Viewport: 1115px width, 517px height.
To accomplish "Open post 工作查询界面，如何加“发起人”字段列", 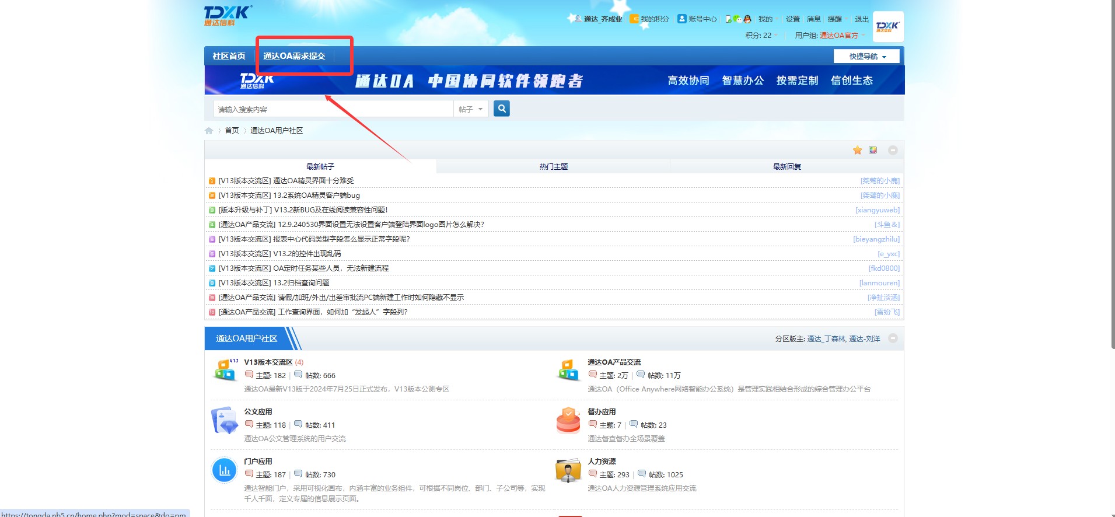I will [x=342, y=312].
